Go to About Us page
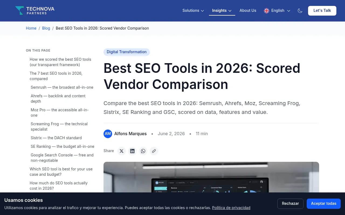Viewport: 345px width, 215px height. pyautogui.click(x=248, y=10)
